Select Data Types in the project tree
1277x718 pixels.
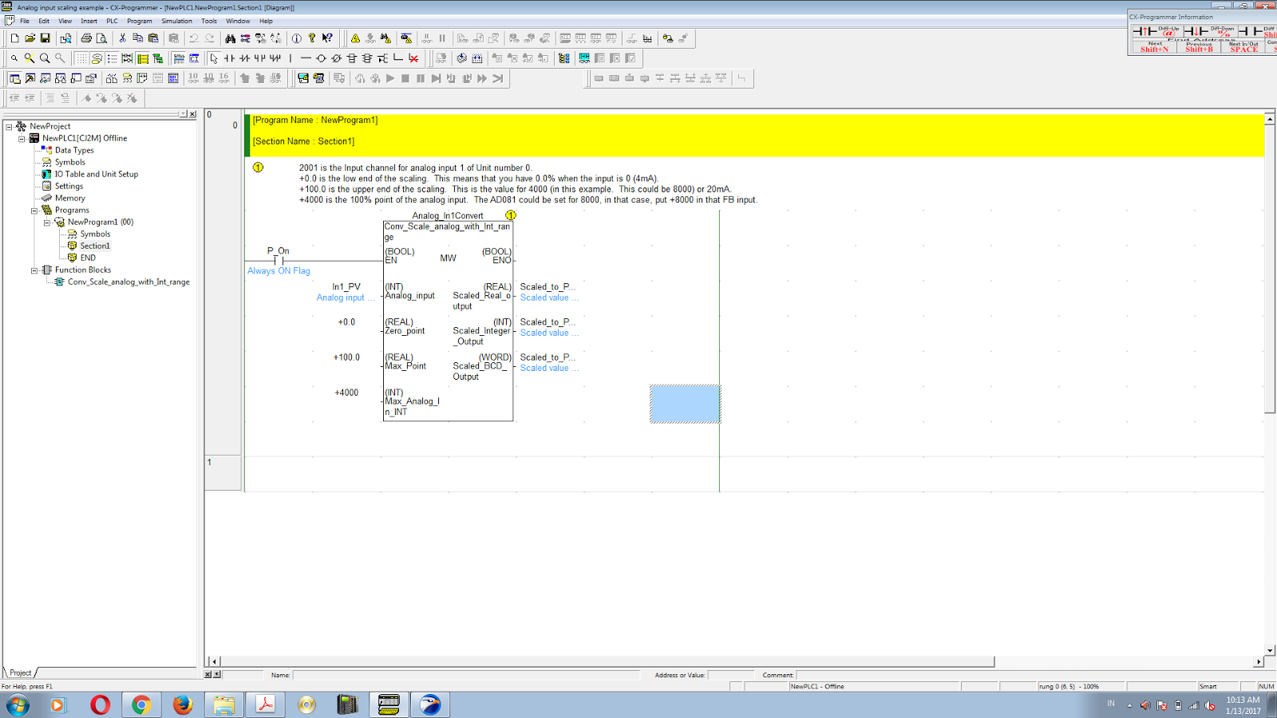(x=74, y=150)
